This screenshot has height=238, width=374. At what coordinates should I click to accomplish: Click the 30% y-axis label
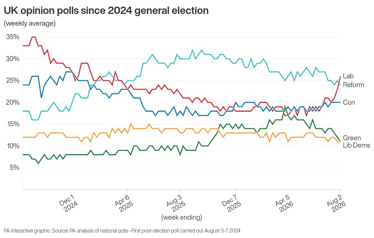pos(13,59)
